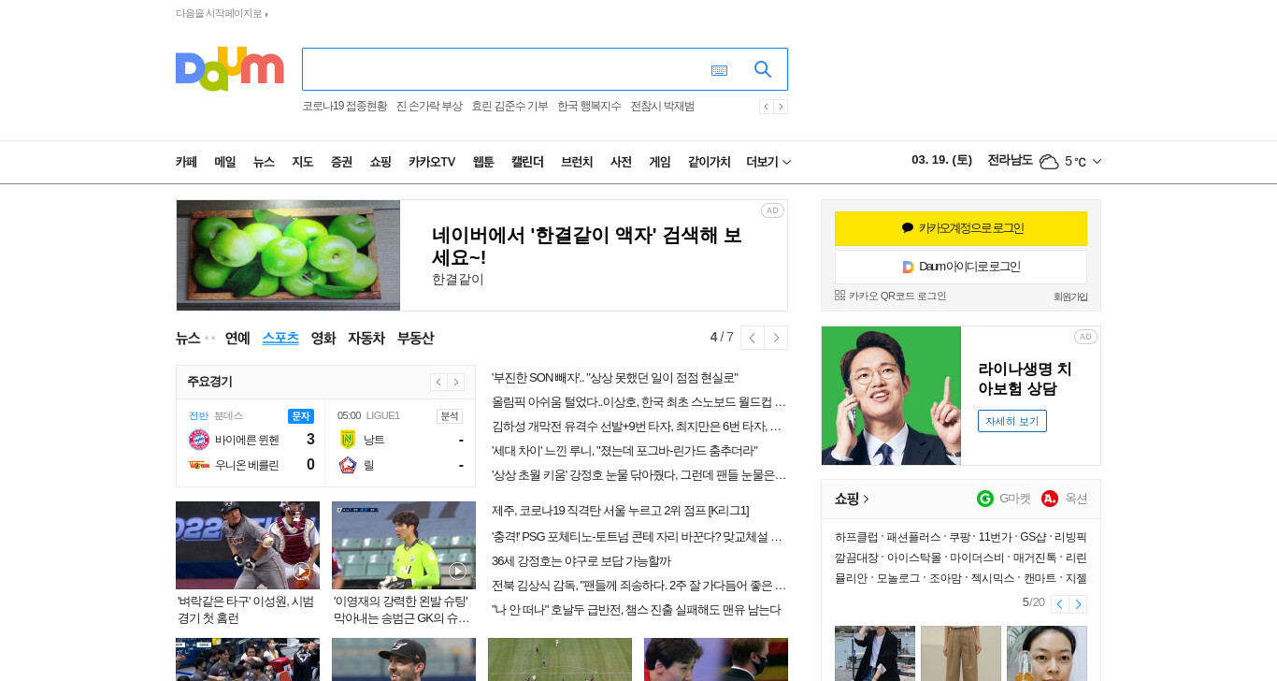Open the 카페 menu item
The height and width of the screenshot is (681, 1277).
pos(186,162)
